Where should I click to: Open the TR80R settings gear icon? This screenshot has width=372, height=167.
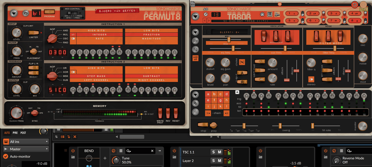206,15
